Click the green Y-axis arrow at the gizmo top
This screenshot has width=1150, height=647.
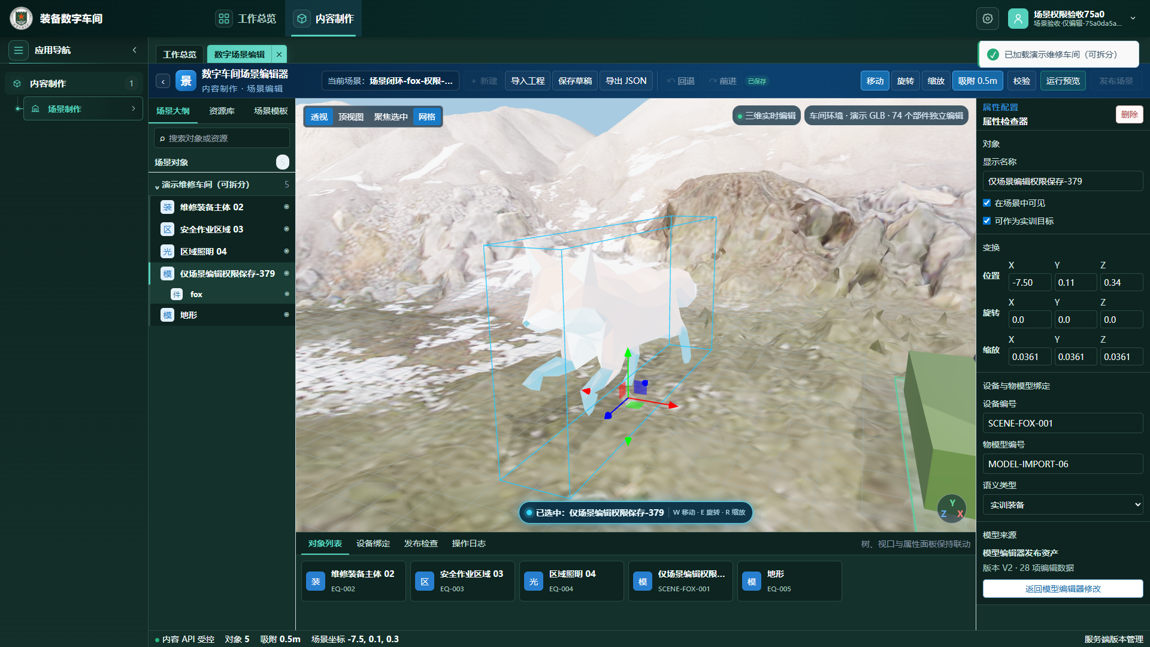(628, 353)
